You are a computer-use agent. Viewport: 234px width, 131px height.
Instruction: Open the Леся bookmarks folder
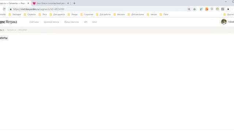click(43, 15)
